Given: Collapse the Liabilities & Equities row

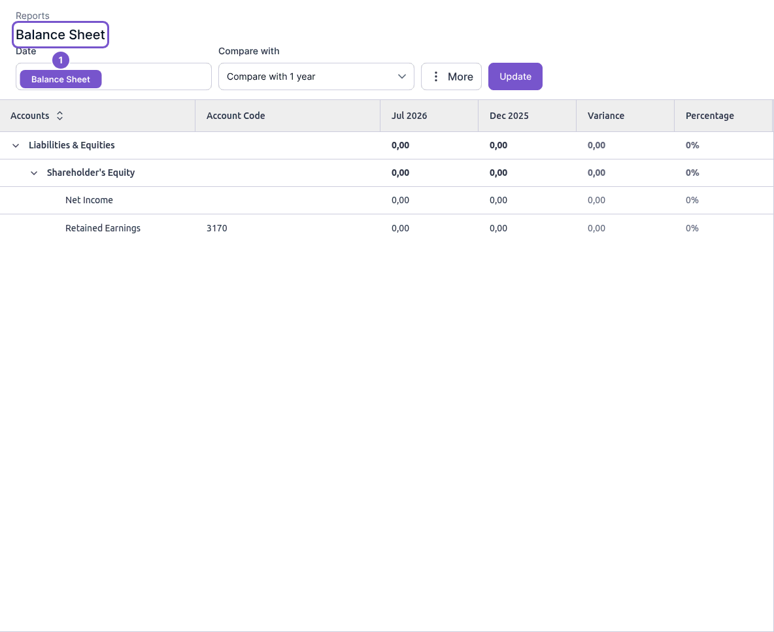Looking at the screenshot, I should click(16, 146).
